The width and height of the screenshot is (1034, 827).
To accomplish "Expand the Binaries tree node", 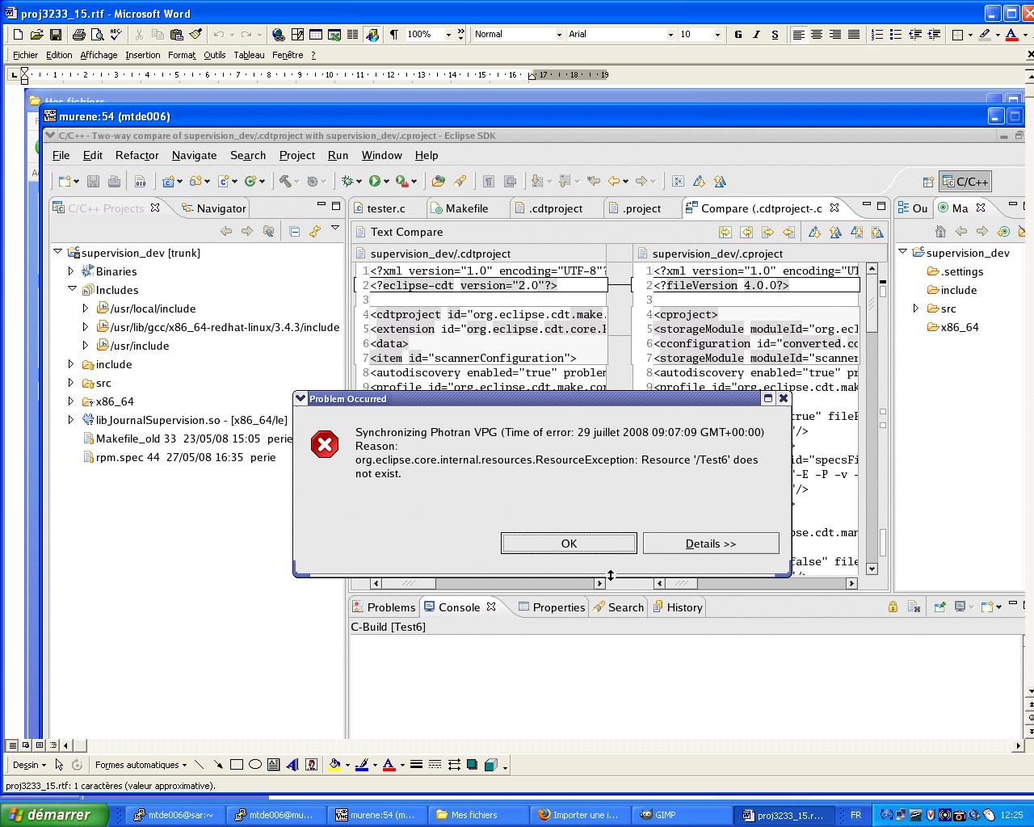I will pos(71,271).
